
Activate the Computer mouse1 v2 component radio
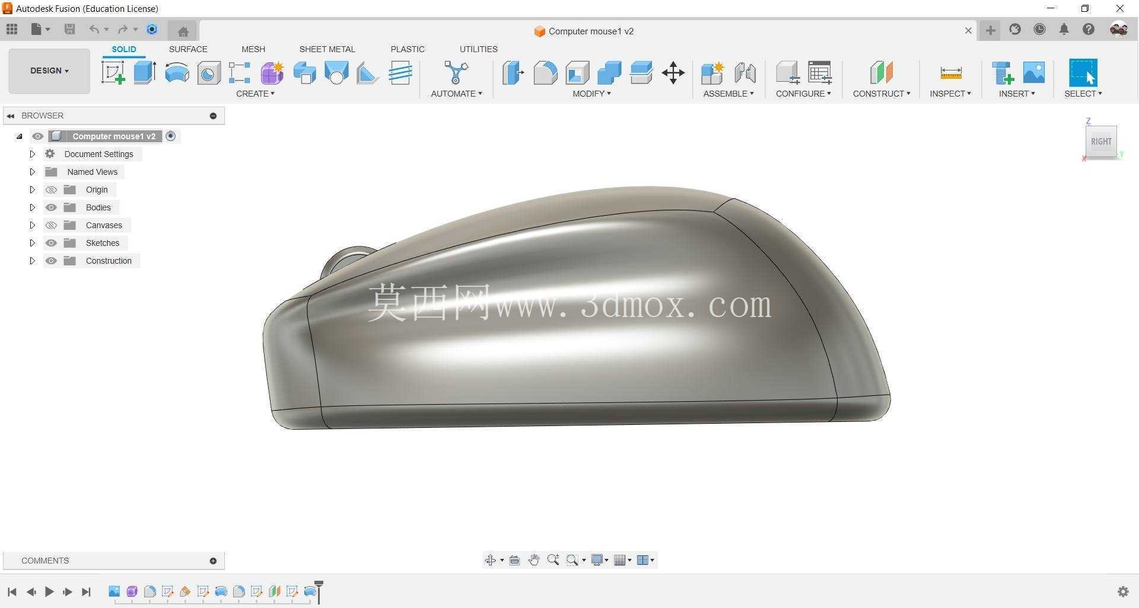[x=171, y=136]
